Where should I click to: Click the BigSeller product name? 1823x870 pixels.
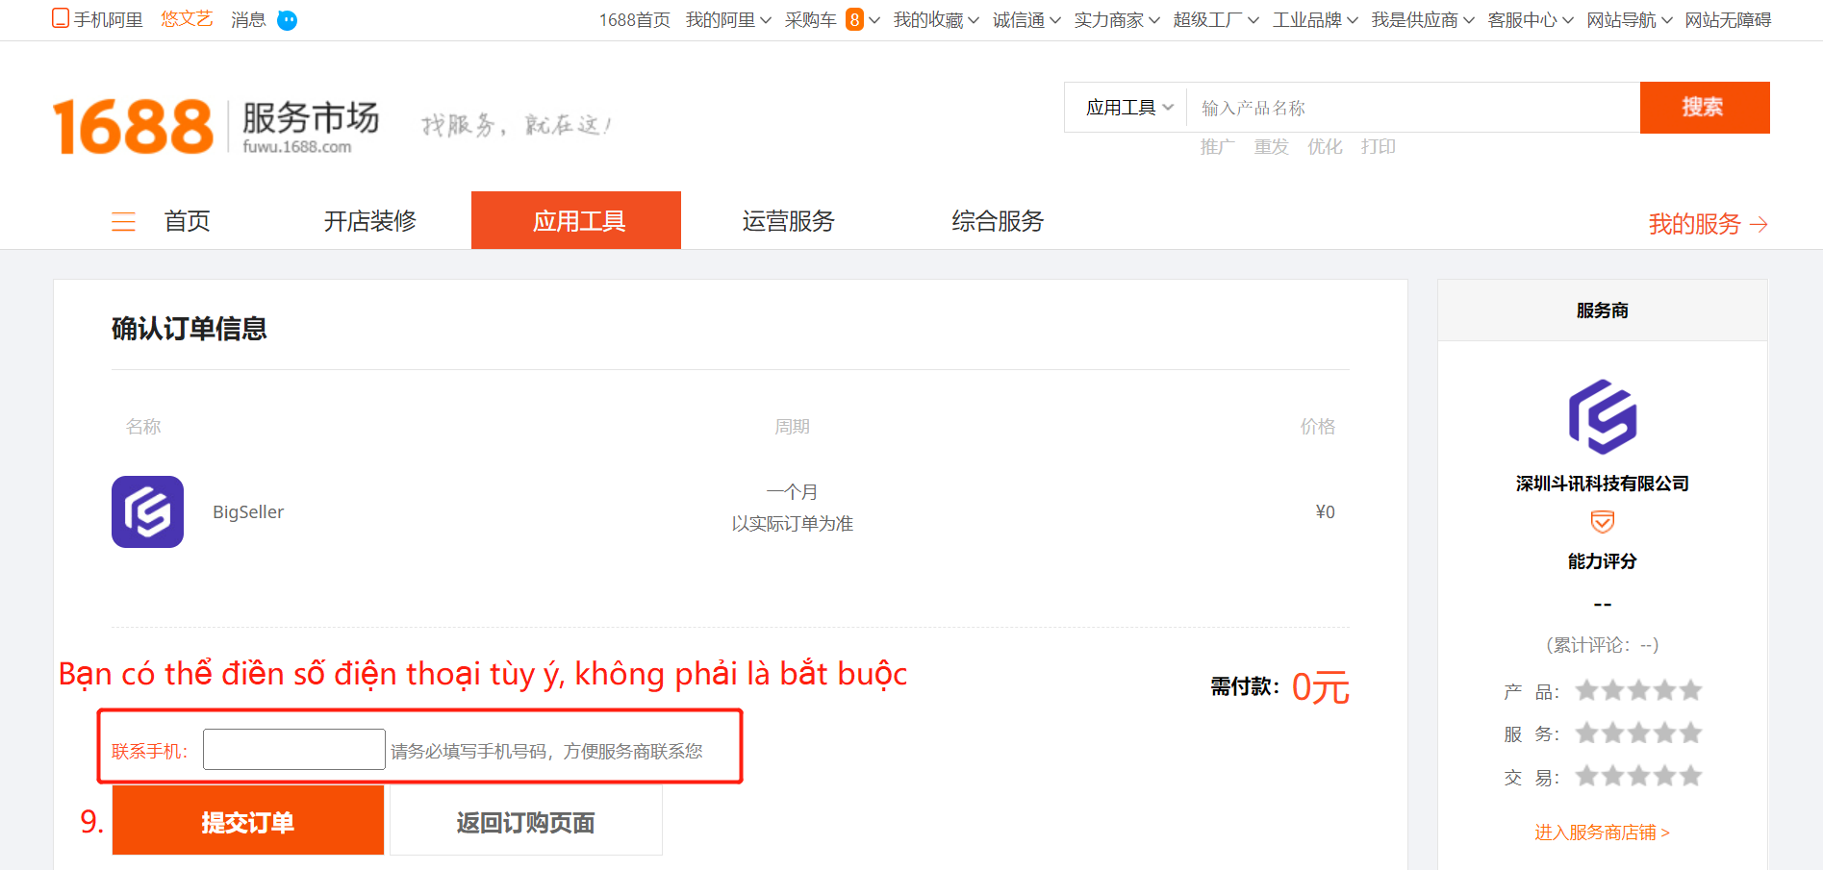(248, 512)
